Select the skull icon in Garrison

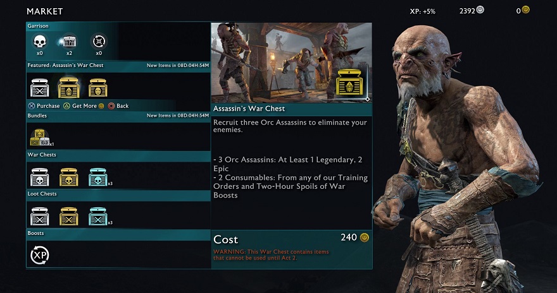(39, 42)
